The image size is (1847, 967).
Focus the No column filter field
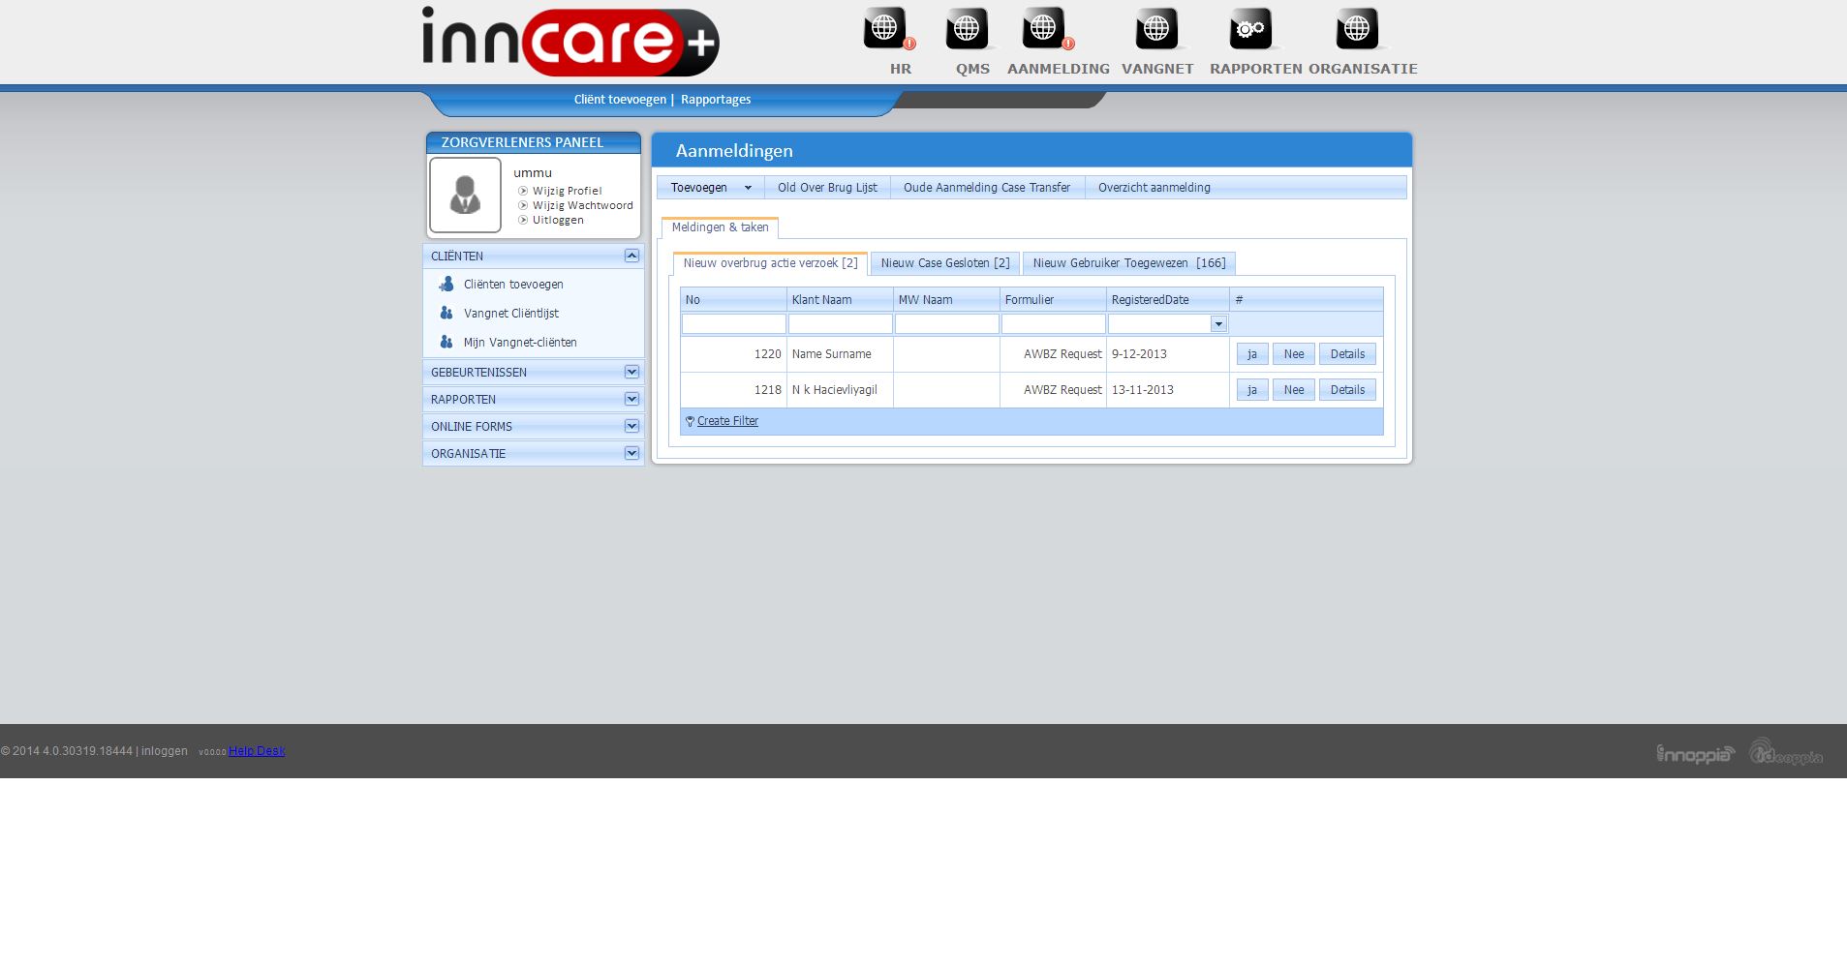point(734,324)
